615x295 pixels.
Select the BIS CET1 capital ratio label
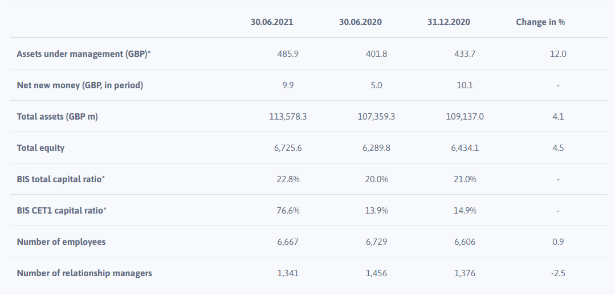coord(62,211)
